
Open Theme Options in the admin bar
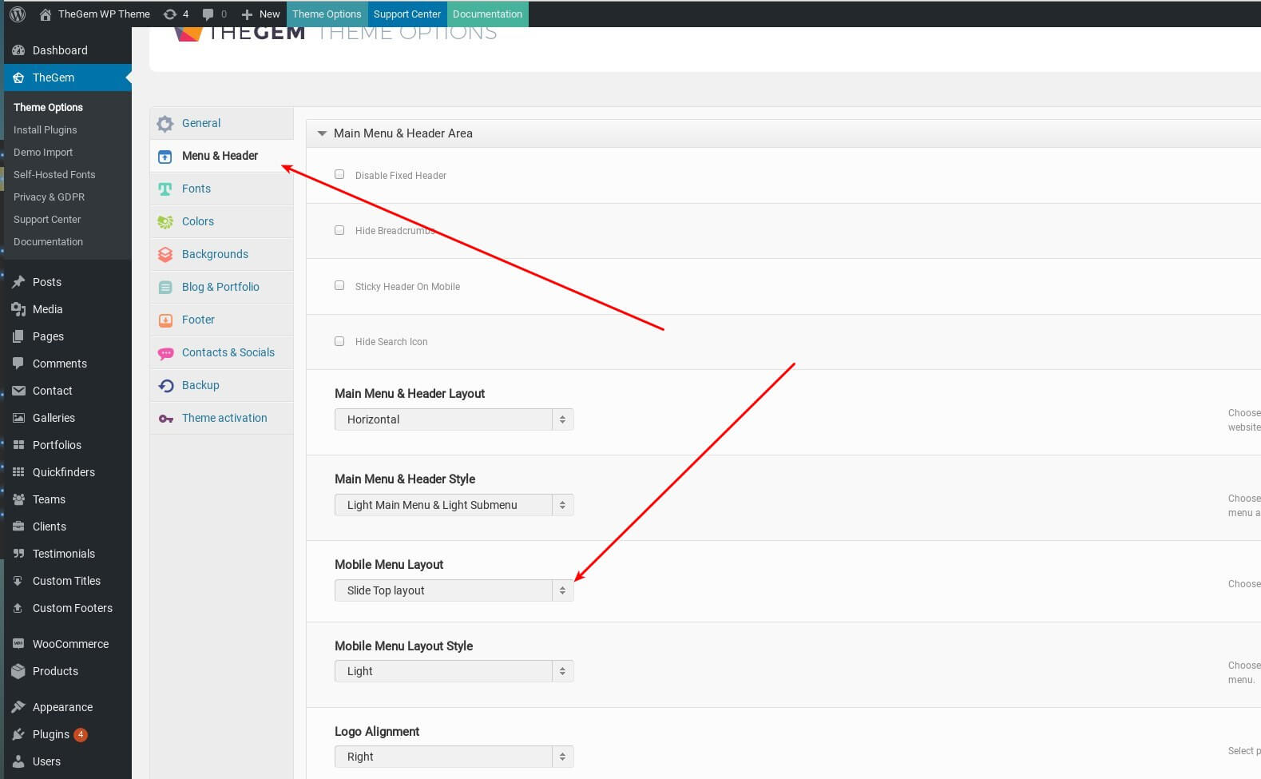327,14
